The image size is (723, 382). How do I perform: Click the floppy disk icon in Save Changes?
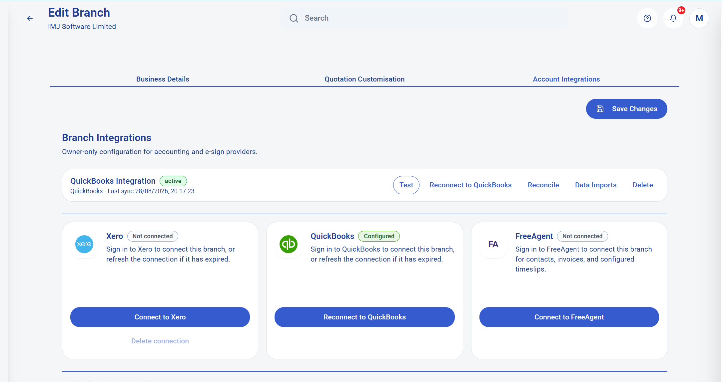click(600, 109)
